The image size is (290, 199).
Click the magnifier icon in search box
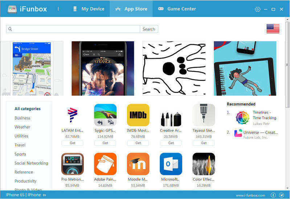tap(10, 29)
